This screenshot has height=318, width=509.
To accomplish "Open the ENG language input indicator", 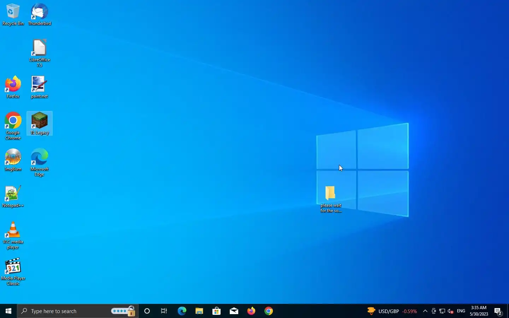I will (x=461, y=311).
